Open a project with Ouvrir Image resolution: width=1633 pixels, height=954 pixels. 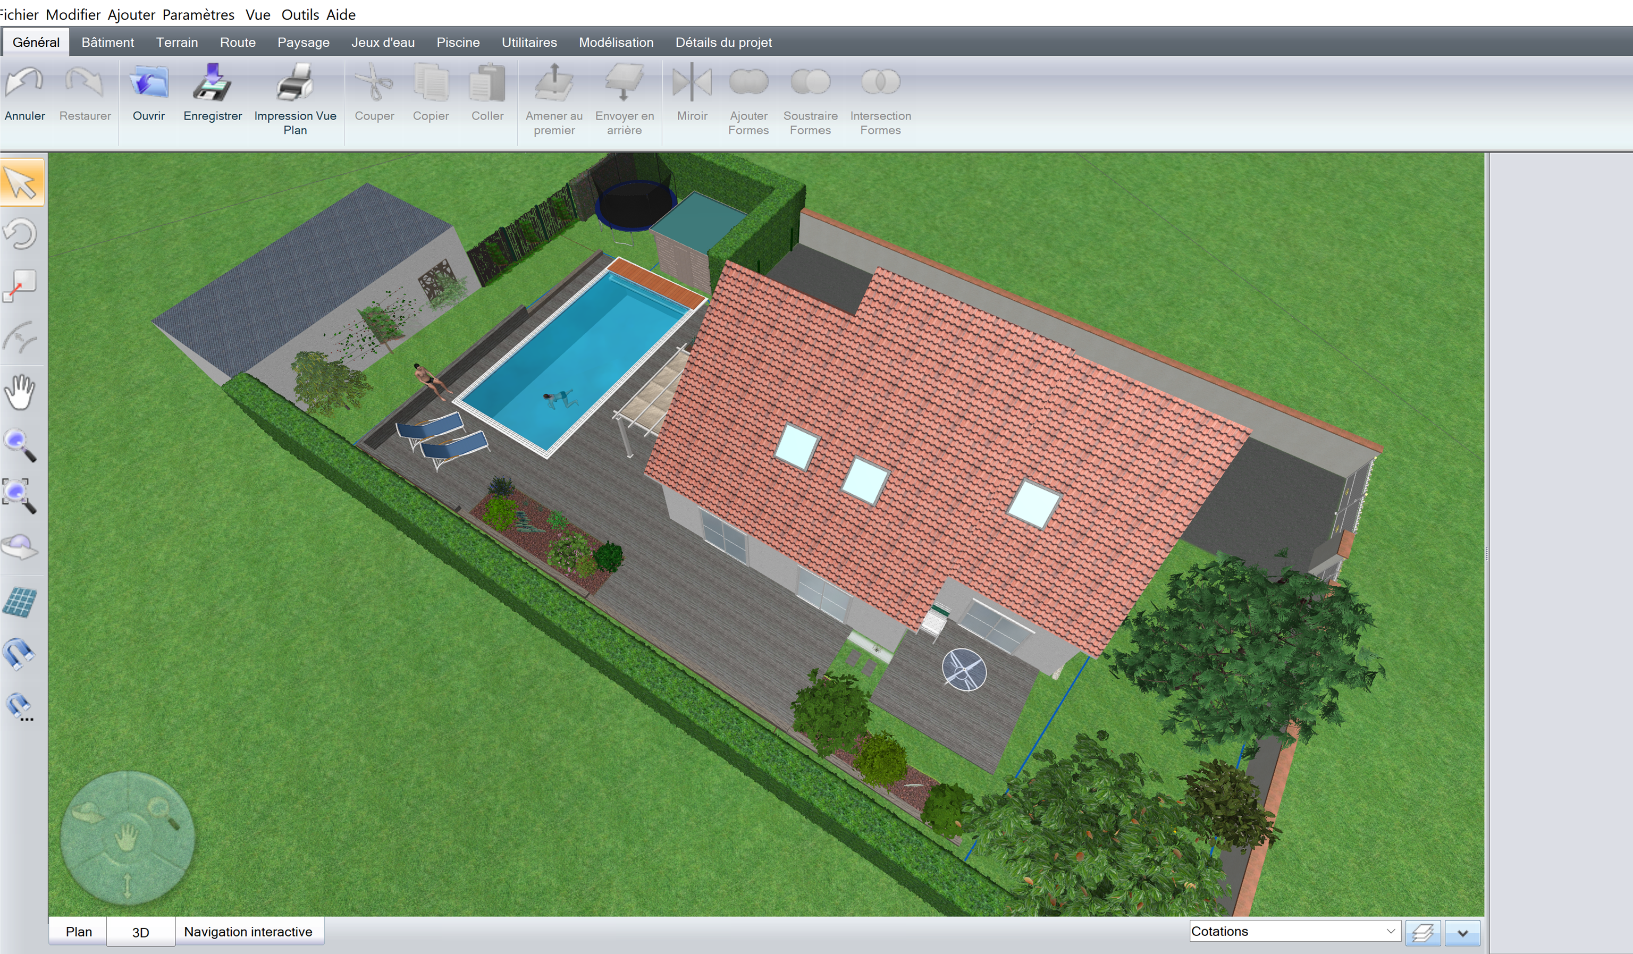148,83
